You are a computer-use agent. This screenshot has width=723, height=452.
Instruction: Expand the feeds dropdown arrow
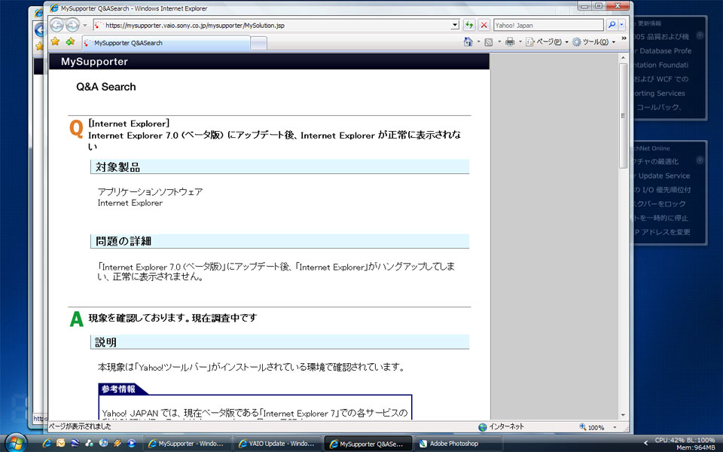499,42
